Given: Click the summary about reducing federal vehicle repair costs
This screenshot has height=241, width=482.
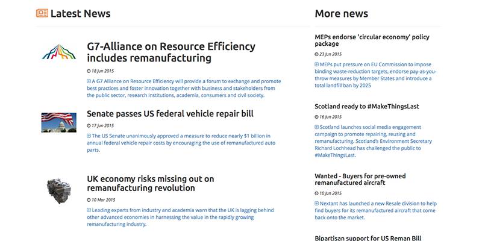Looking at the screenshot, I should pos(181,143).
